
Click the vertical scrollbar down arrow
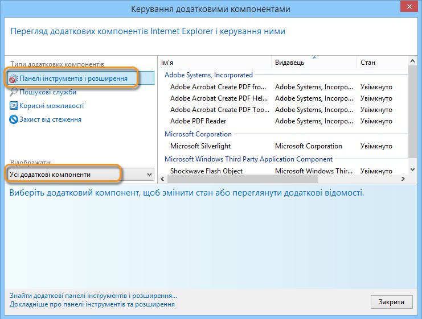click(412, 169)
